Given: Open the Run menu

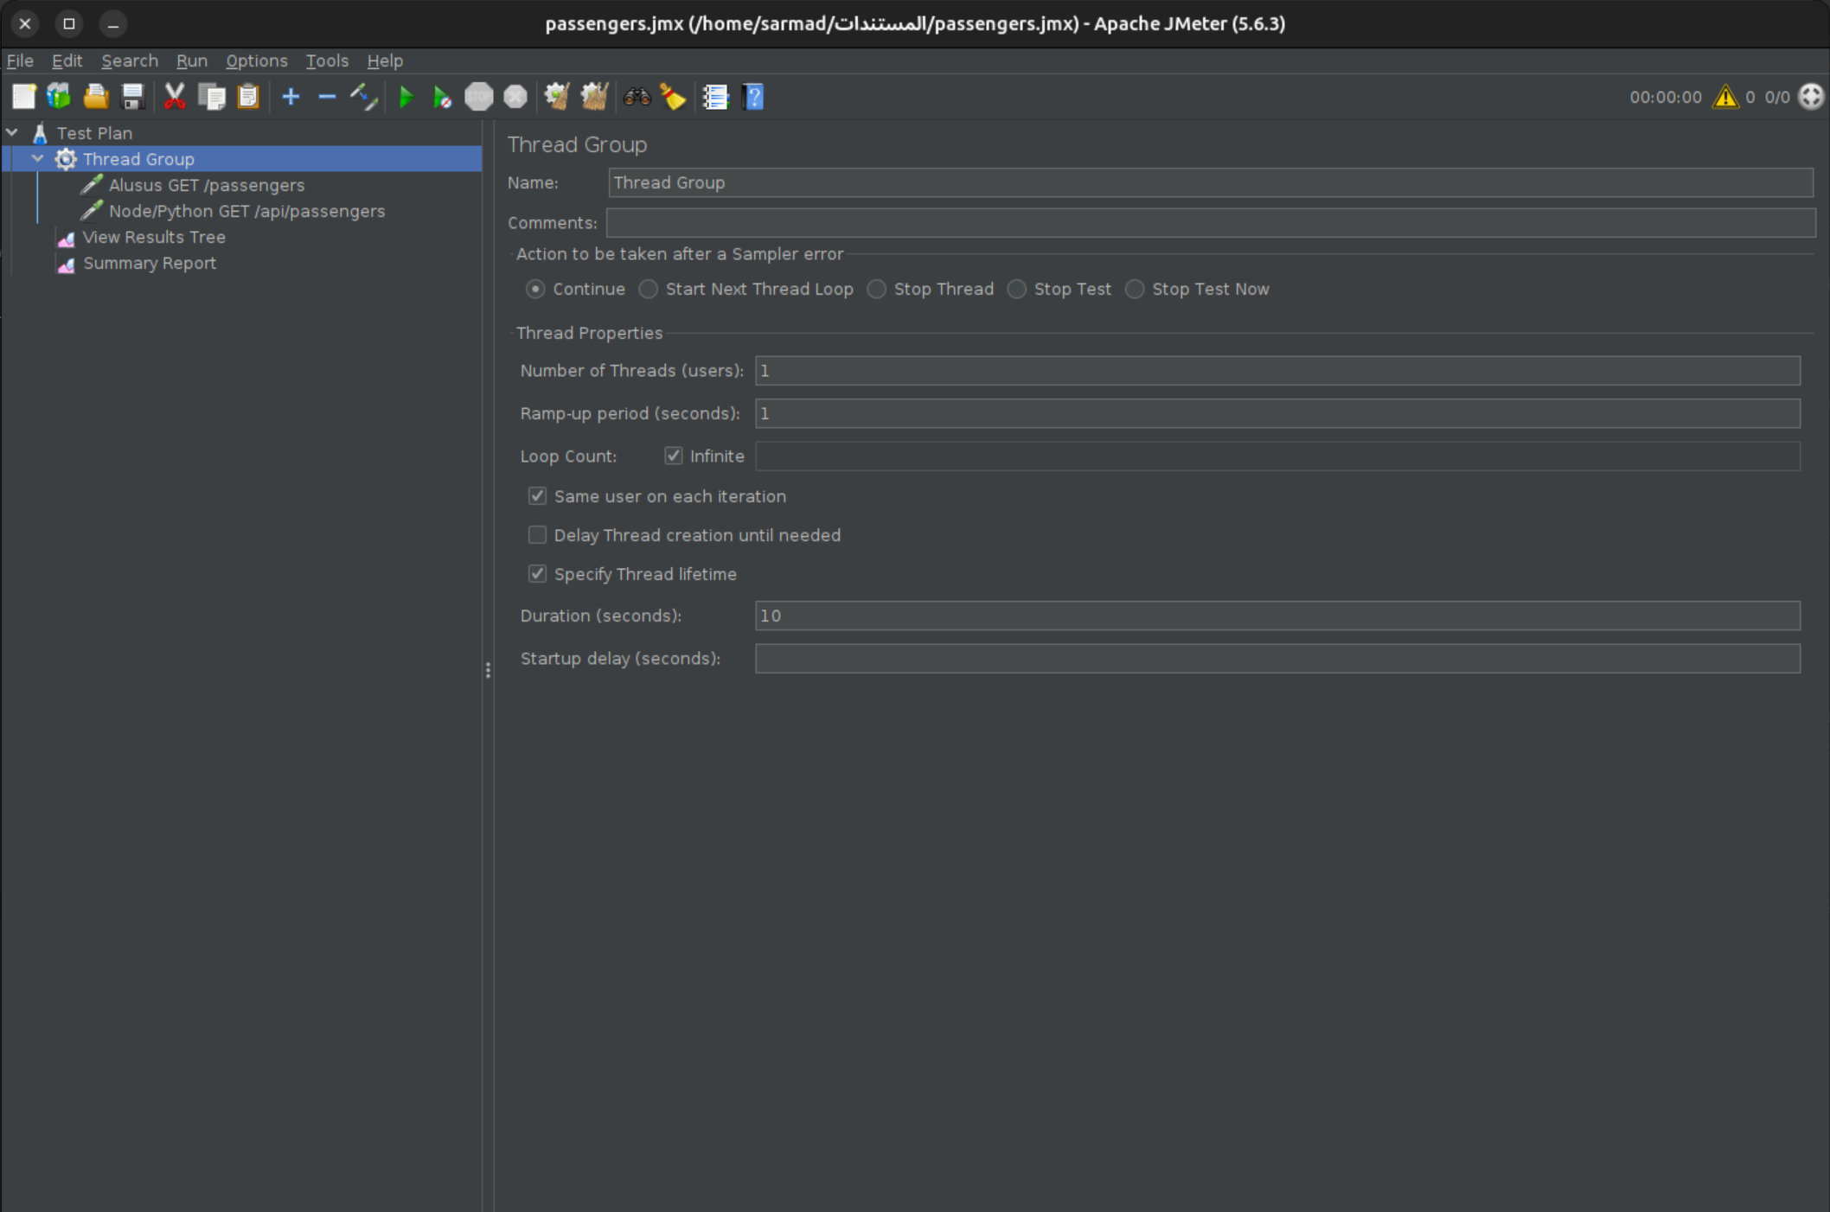Looking at the screenshot, I should (x=191, y=61).
